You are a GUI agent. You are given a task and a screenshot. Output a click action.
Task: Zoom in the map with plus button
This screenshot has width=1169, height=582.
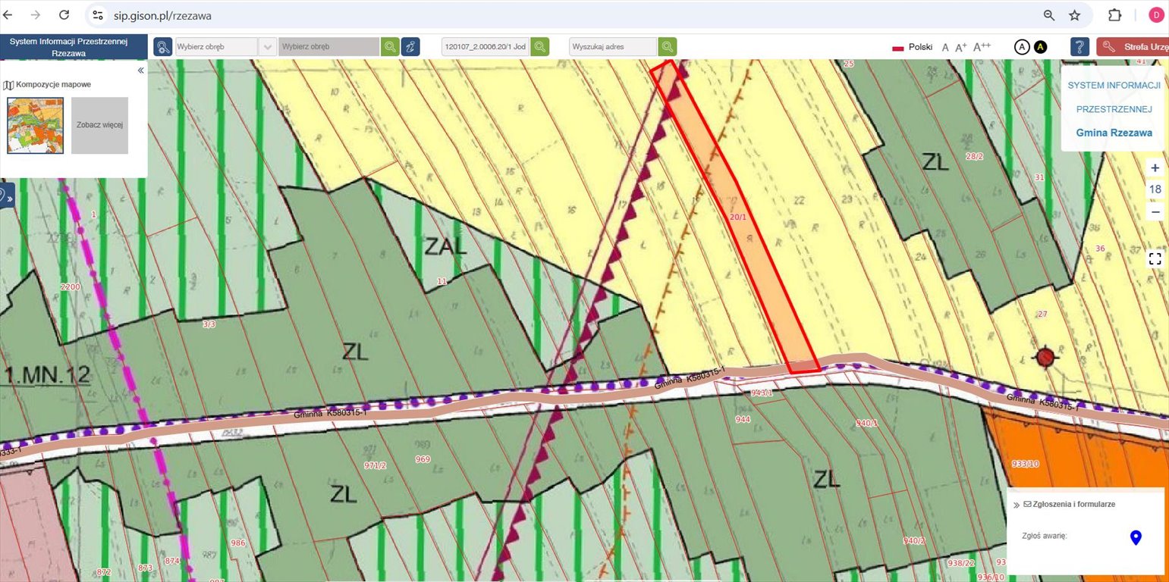[1155, 168]
